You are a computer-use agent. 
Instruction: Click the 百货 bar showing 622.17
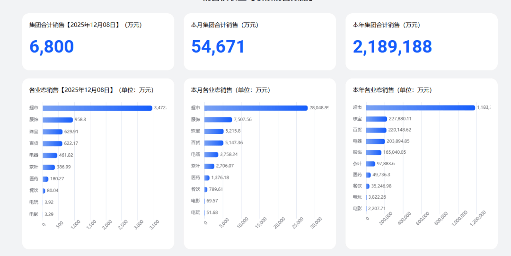(53, 143)
